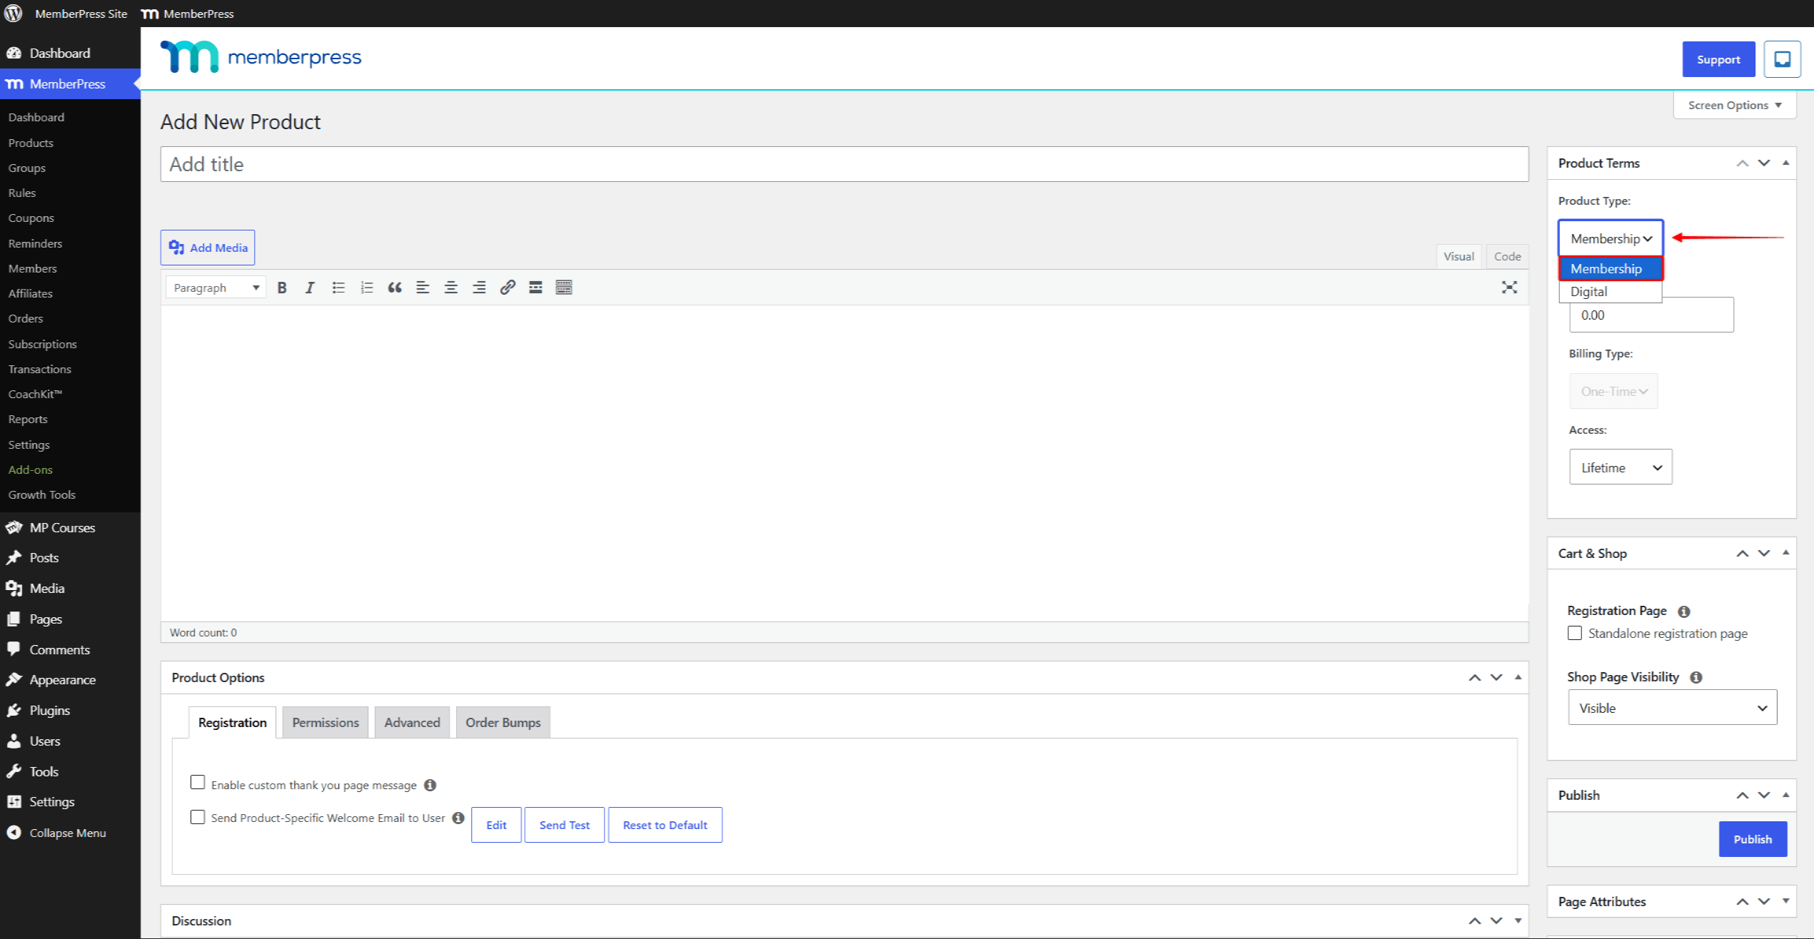This screenshot has height=939, width=1814.
Task: Enter distraction-free fullscreen editor mode
Action: coord(1509,288)
